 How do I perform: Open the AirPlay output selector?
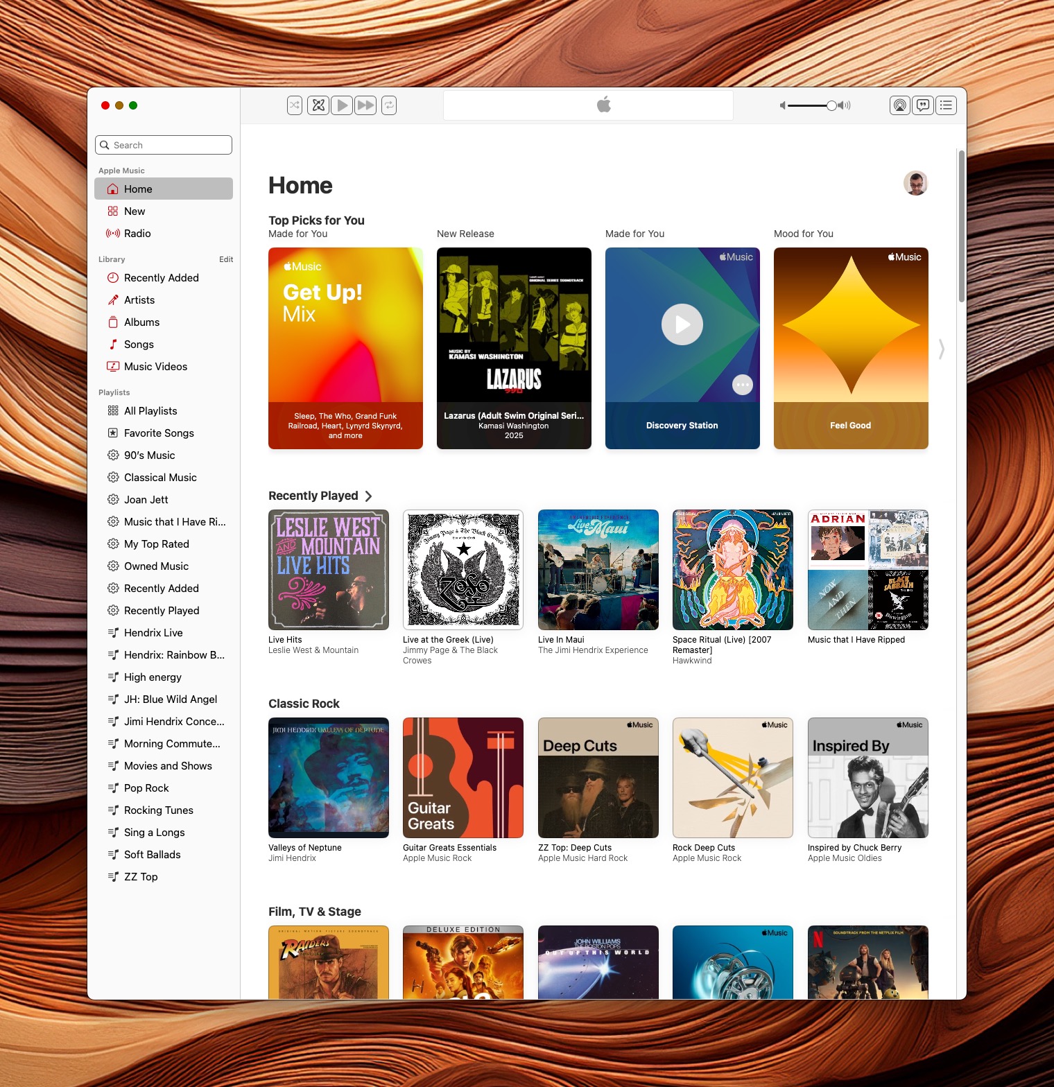(x=899, y=105)
